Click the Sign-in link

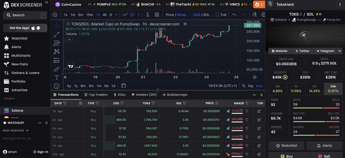(40, 152)
